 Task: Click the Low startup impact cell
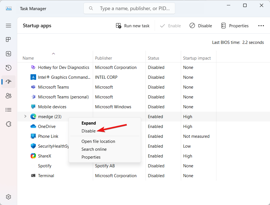(x=187, y=146)
